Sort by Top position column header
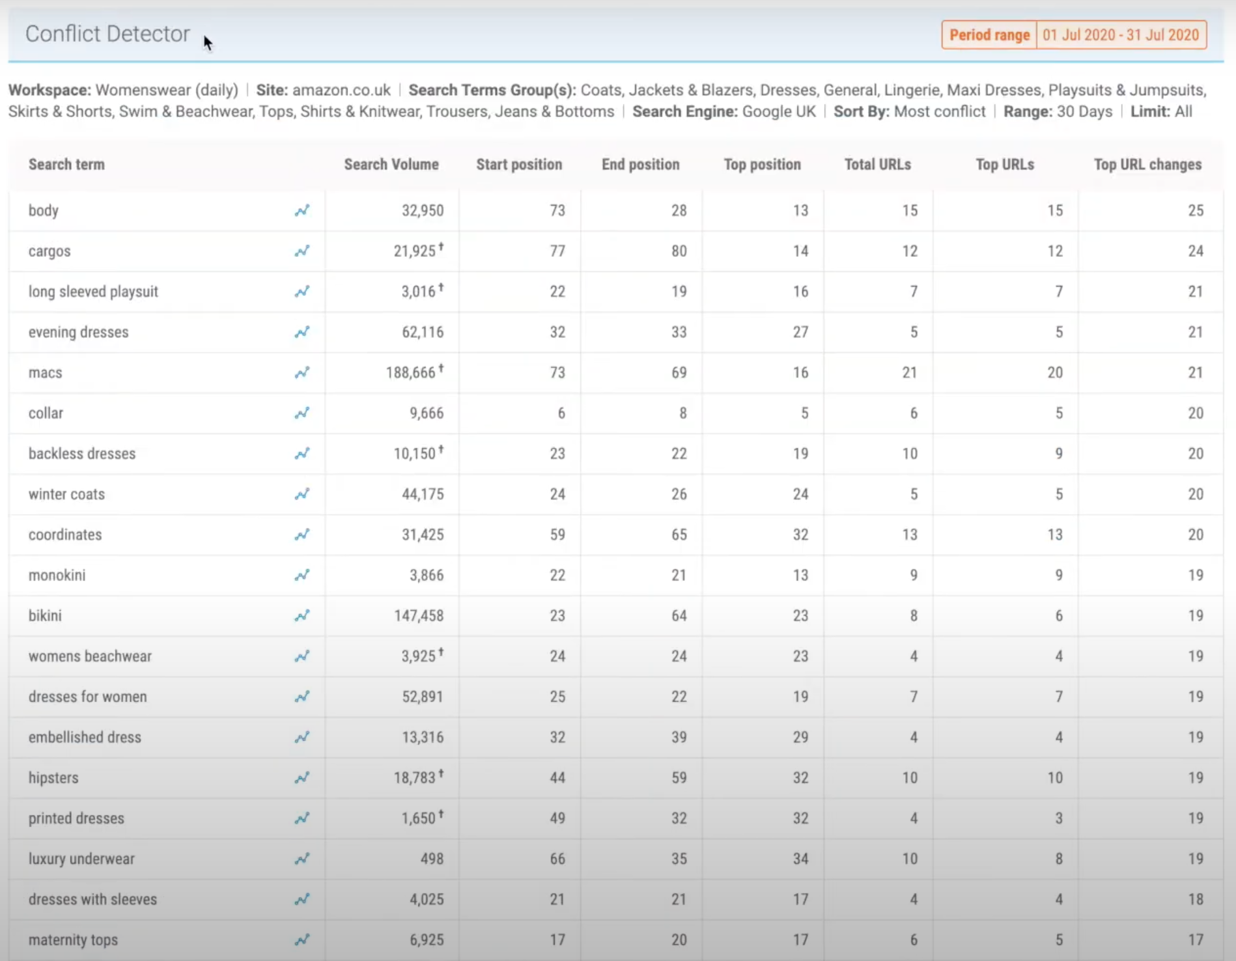 762,165
